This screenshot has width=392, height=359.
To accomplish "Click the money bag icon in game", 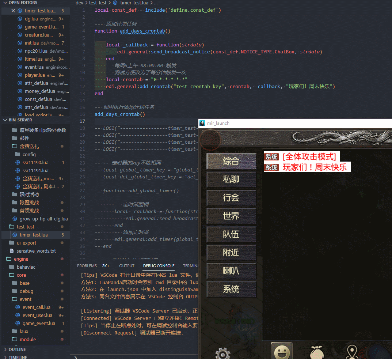I will 317,352.
